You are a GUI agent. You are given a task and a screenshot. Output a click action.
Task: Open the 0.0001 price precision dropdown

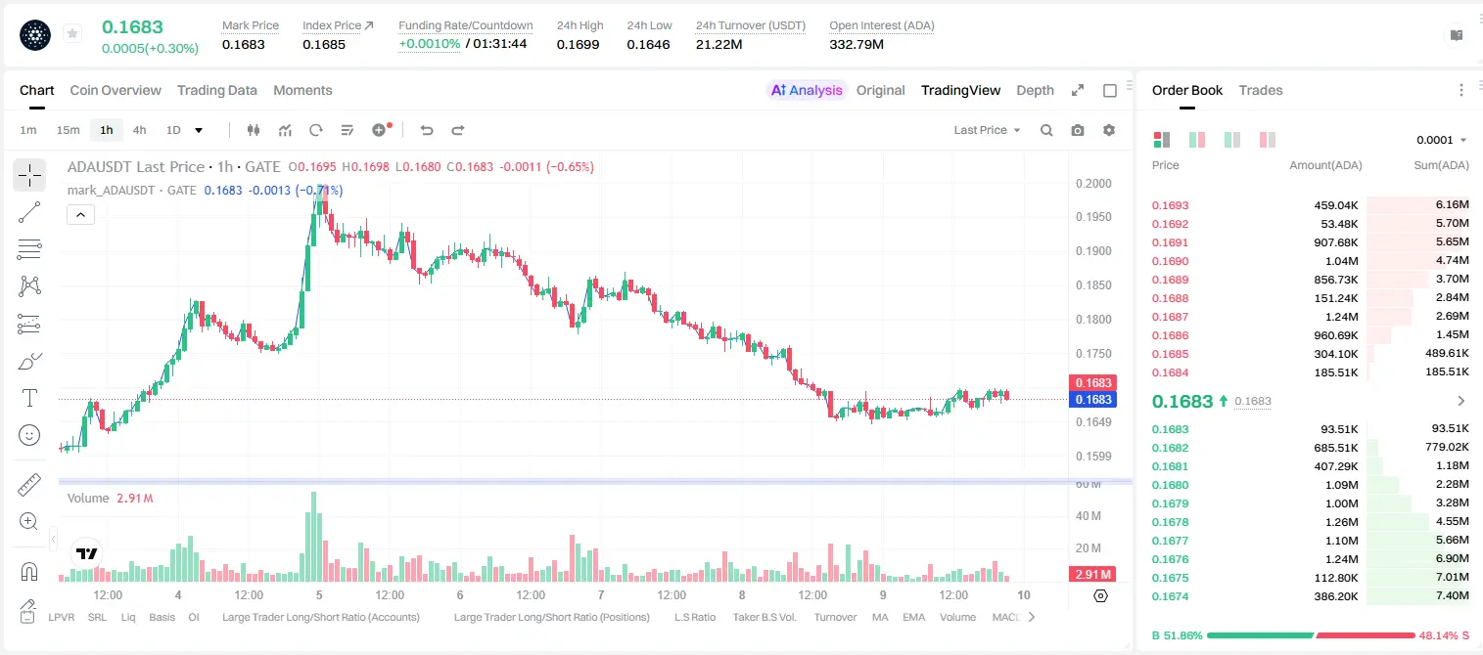[x=1442, y=140]
